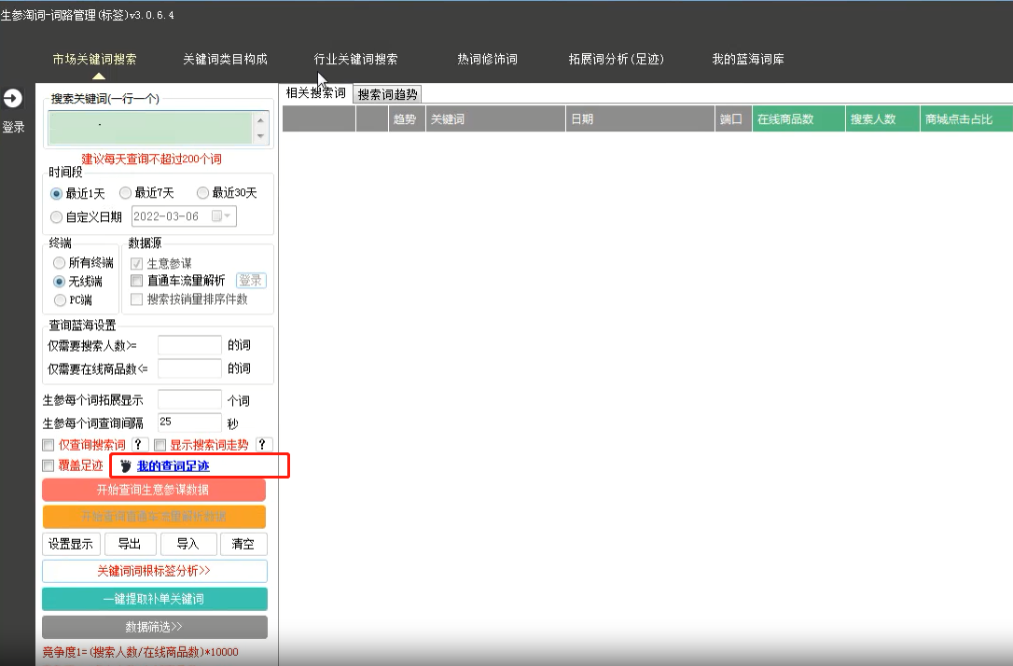1013x666 pixels.
Task: Click orange 开始查询直通车流量解析数据 button
Action: 154,517
